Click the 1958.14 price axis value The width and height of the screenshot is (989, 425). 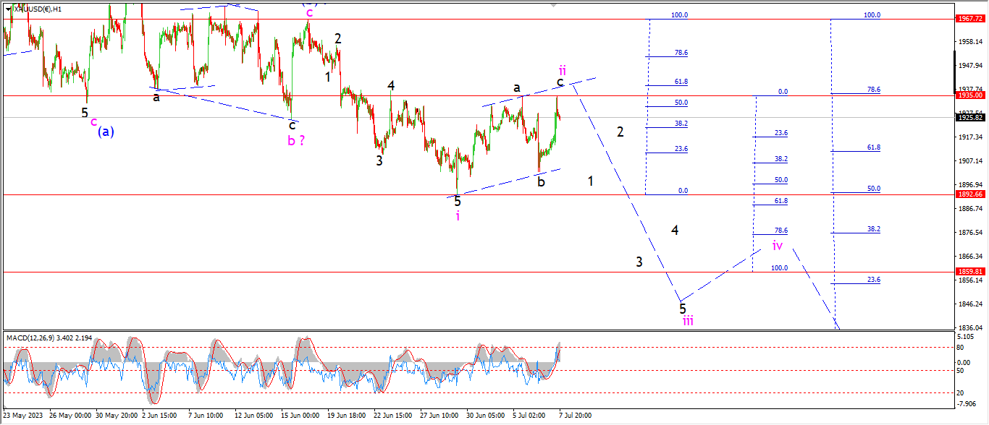click(x=969, y=42)
